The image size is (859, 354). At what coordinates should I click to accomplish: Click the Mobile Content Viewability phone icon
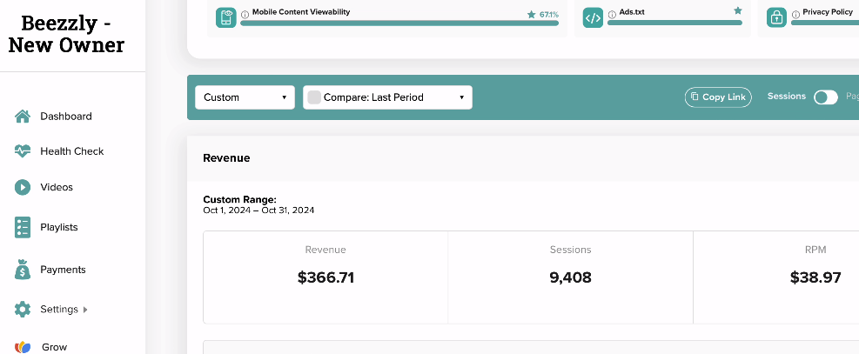(225, 17)
